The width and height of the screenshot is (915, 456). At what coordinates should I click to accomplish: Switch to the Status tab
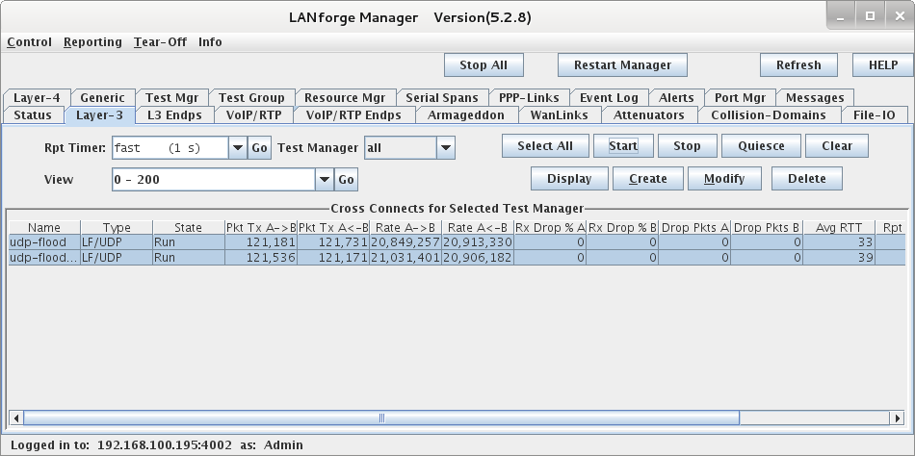pyautogui.click(x=33, y=114)
